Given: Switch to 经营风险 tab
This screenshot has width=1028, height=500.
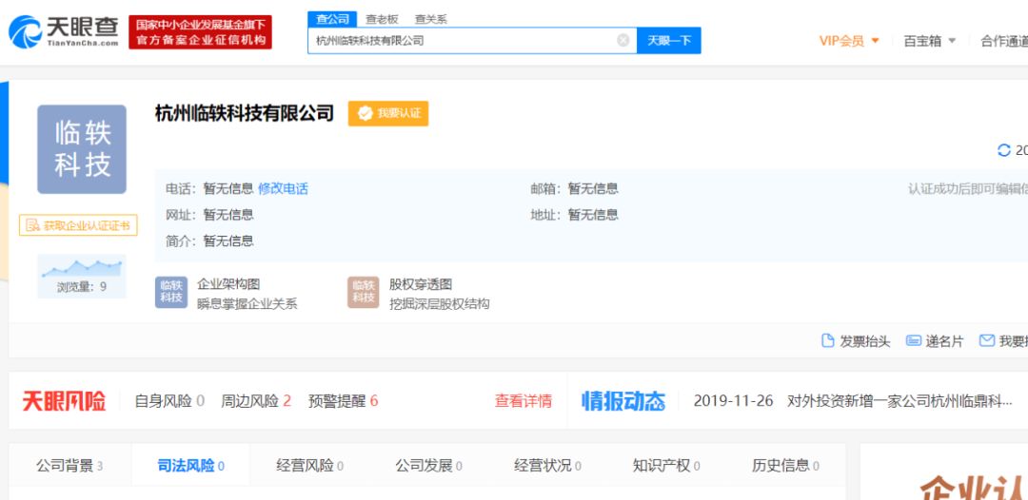Looking at the screenshot, I should point(310,466).
